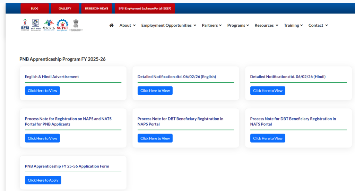View Detailed Notification in Hindi
355x191 pixels.
[x=268, y=91]
